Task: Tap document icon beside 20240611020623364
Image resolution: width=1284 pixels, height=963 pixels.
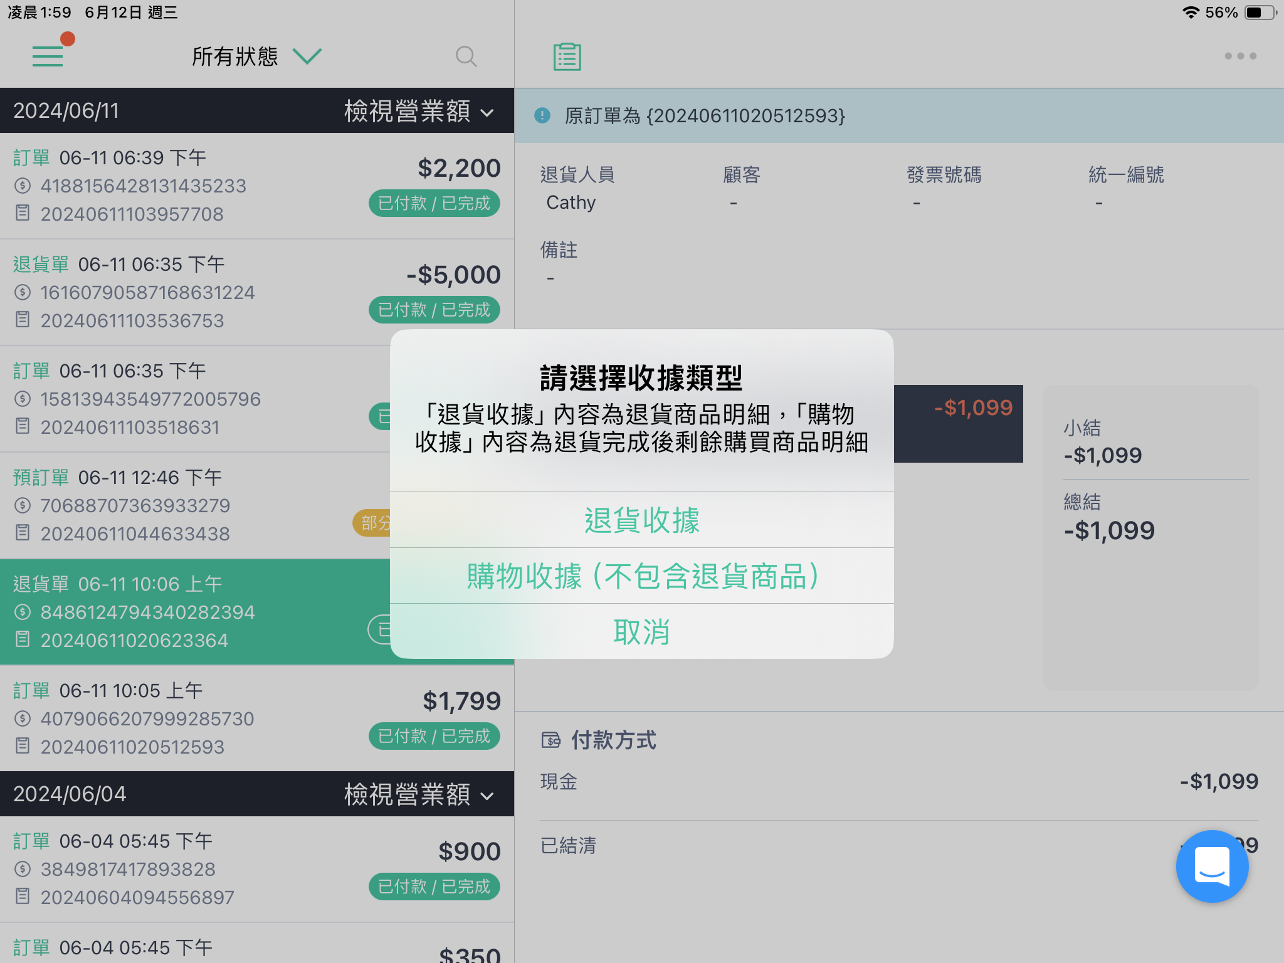Action: click(x=23, y=639)
